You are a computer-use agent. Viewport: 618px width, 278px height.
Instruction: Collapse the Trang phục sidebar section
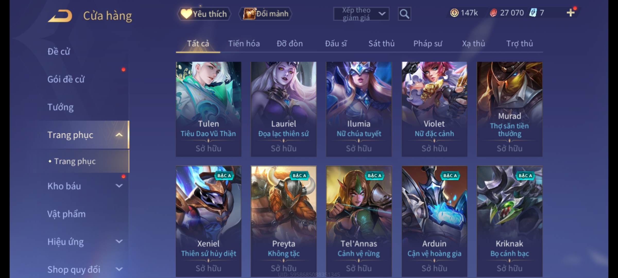(119, 135)
